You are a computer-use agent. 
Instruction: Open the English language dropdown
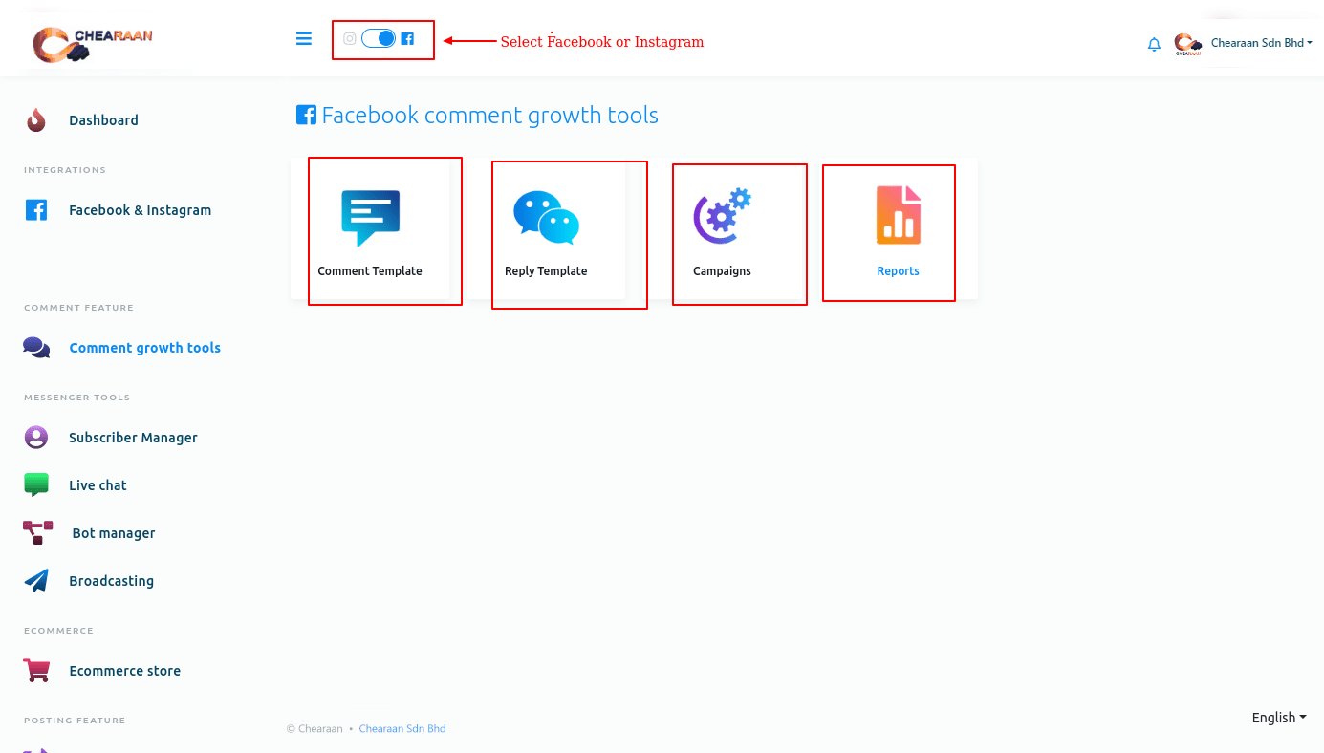pos(1278,718)
